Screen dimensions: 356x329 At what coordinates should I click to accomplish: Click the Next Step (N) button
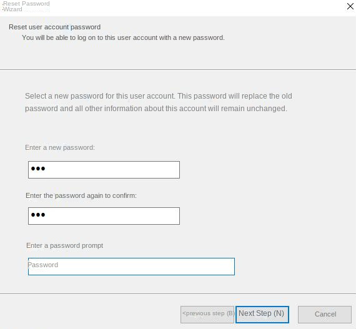click(262, 314)
